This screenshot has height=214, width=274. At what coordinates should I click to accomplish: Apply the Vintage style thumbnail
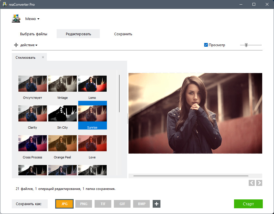pos(62,84)
